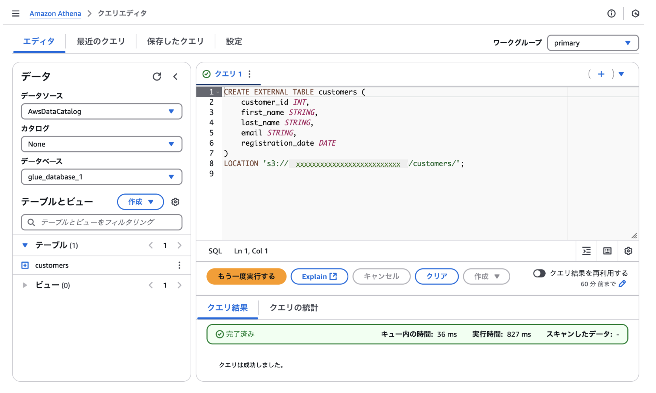The height and width of the screenshot is (393, 656).
Task: Open テーブルとビュー gear settings
Action: 175,202
